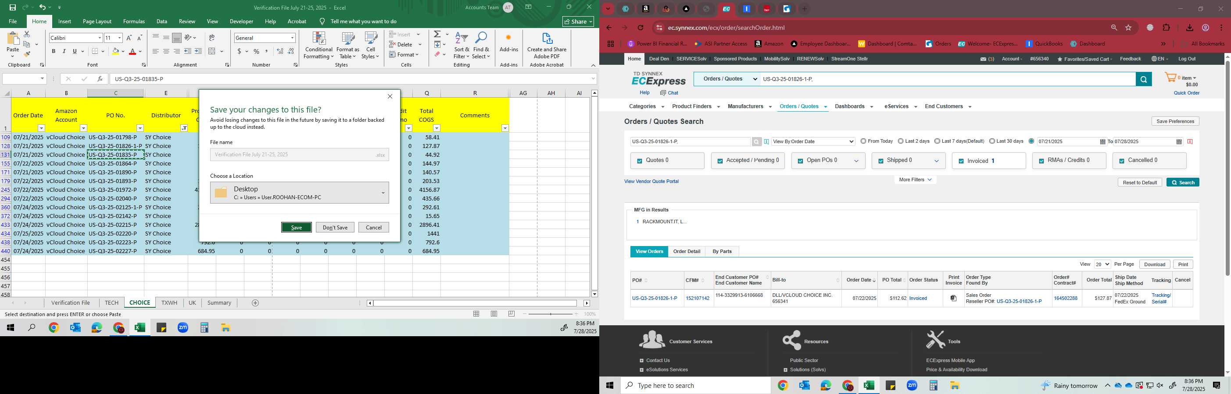Open the Data ribbon tab in Excel

tap(162, 21)
